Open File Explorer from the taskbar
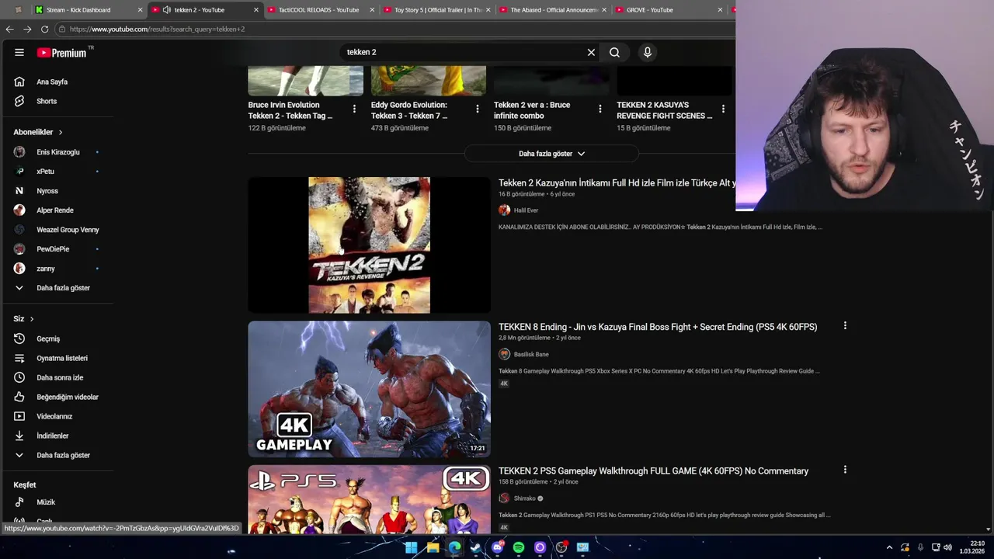Screen dimensions: 994x559 (433, 547)
